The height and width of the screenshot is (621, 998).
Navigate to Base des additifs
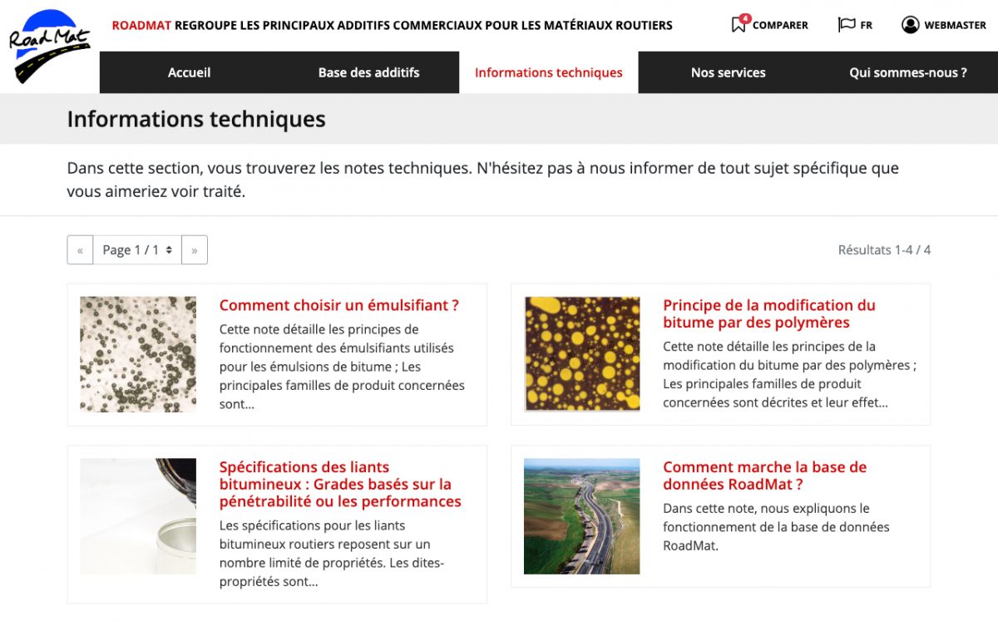(368, 72)
